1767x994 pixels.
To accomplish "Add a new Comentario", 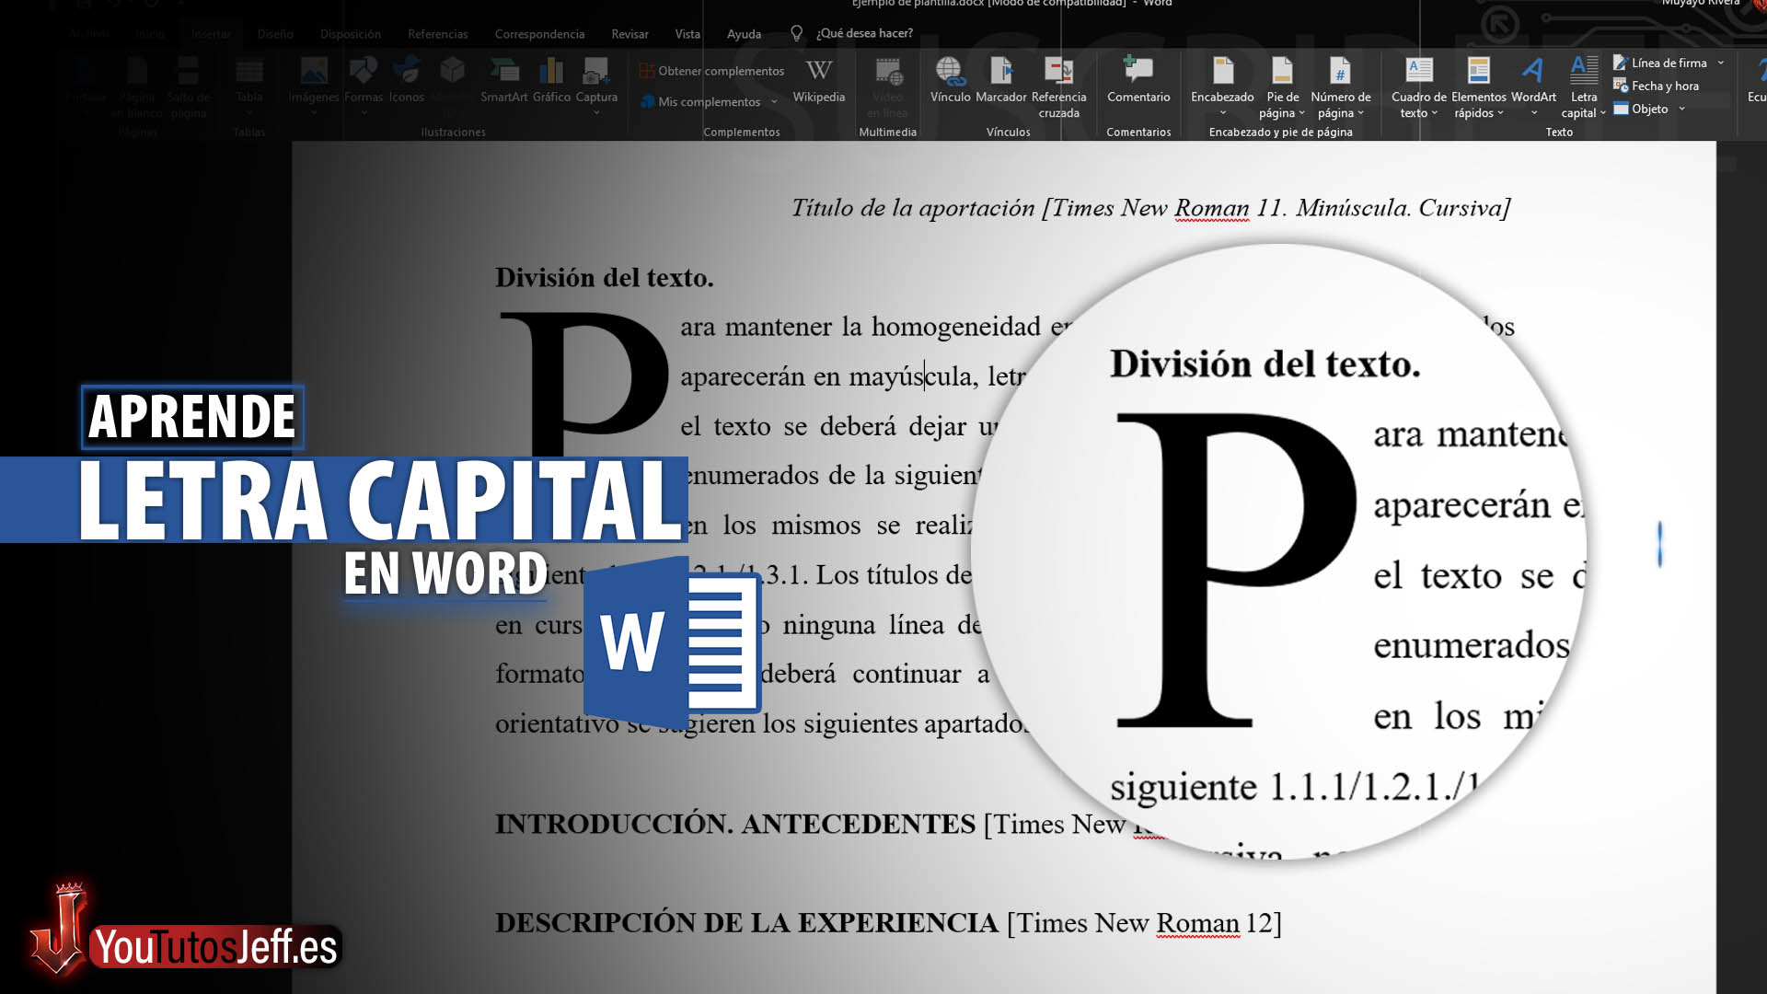I will (1138, 83).
